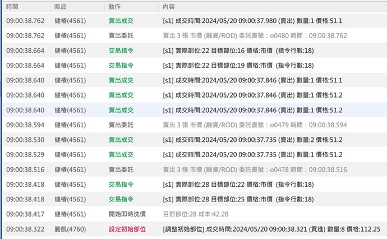
Task: Select the 內容 column header
Action: coord(169,7)
